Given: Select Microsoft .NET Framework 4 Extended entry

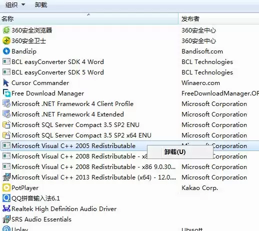Looking at the screenshot, I should pyautogui.click(x=67, y=114).
